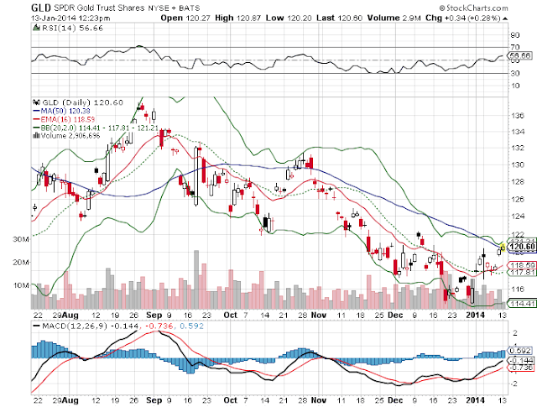Click the 'RSI(14) 56.66' legend text
The image size is (537, 407).
coord(72,28)
